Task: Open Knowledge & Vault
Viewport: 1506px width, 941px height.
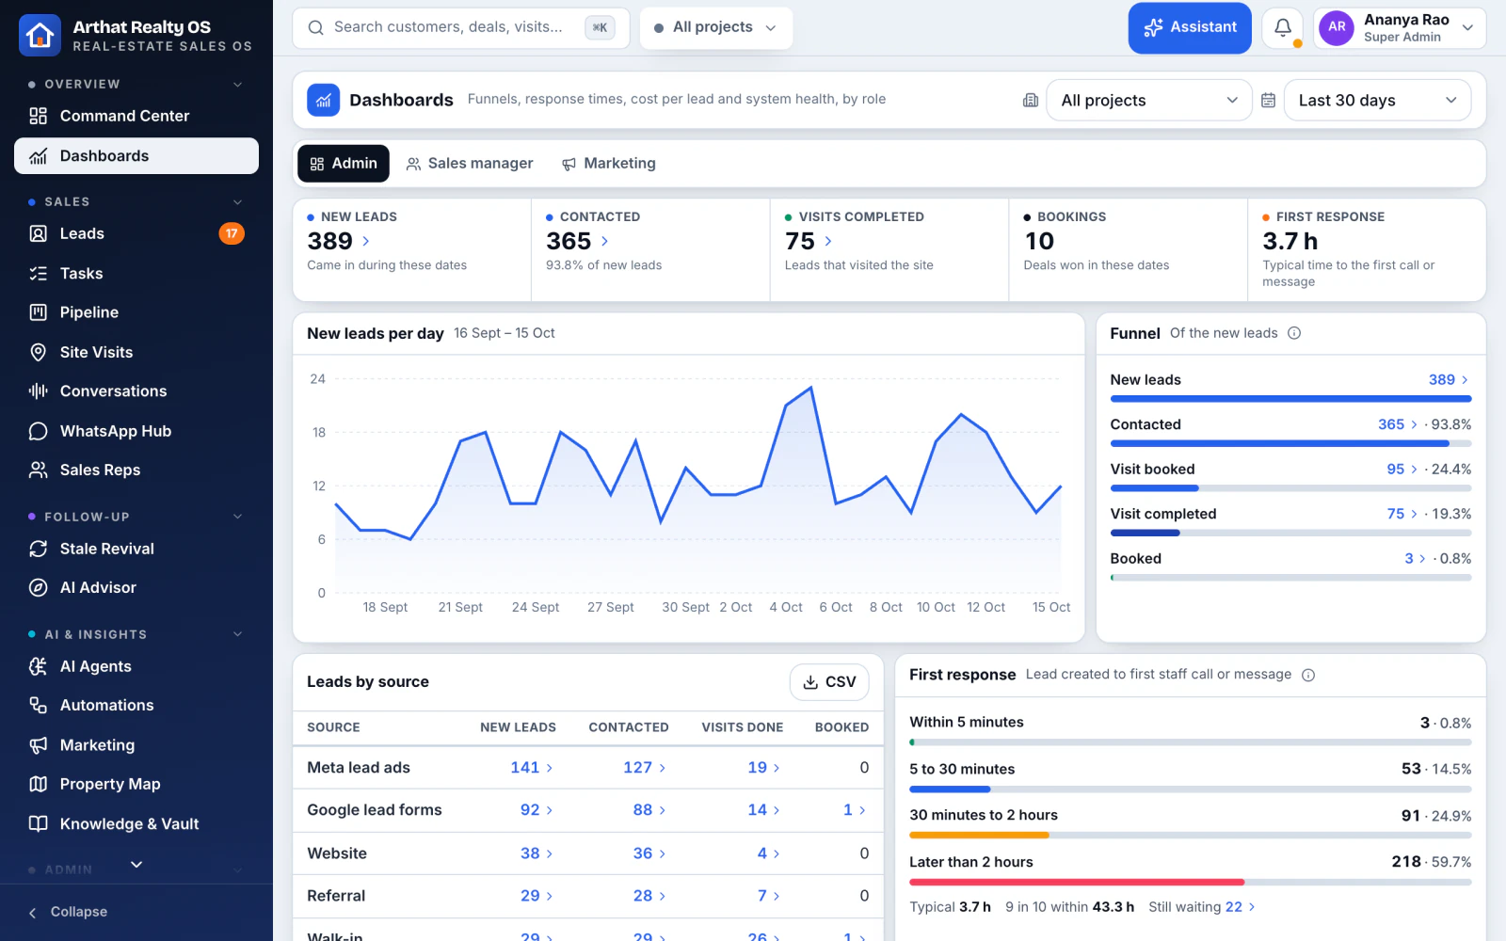Action: (136, 823)
